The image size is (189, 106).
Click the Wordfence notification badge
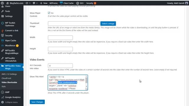(x=17, y=46)
